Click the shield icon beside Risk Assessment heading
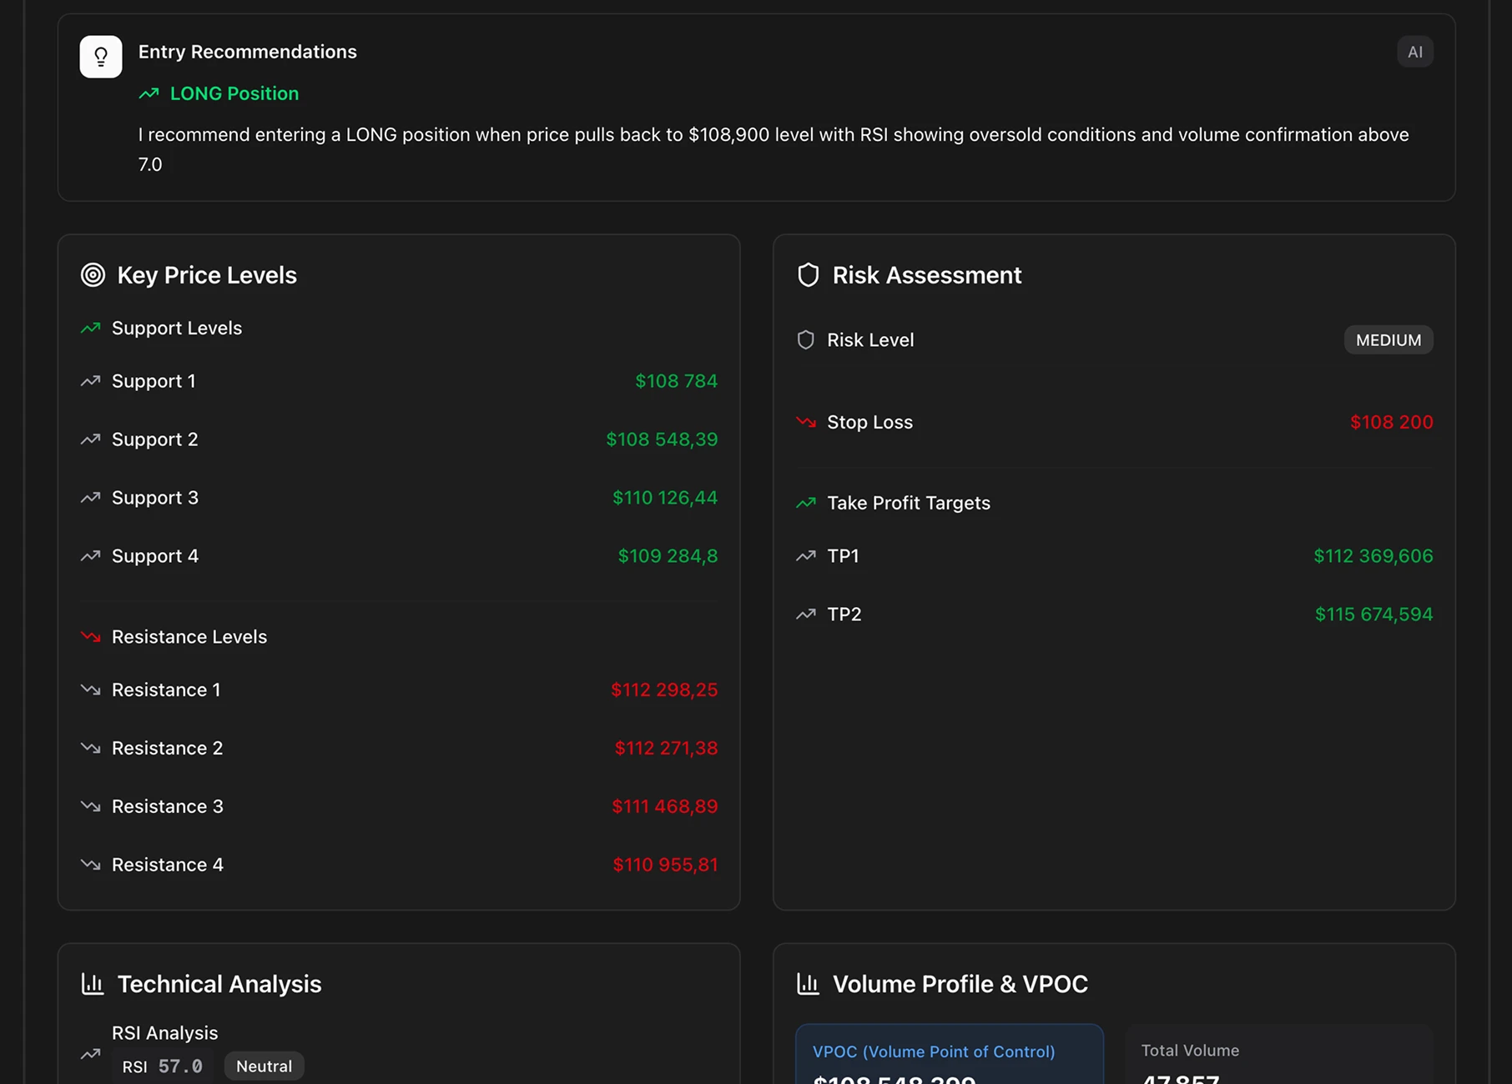 click(808, 275)
